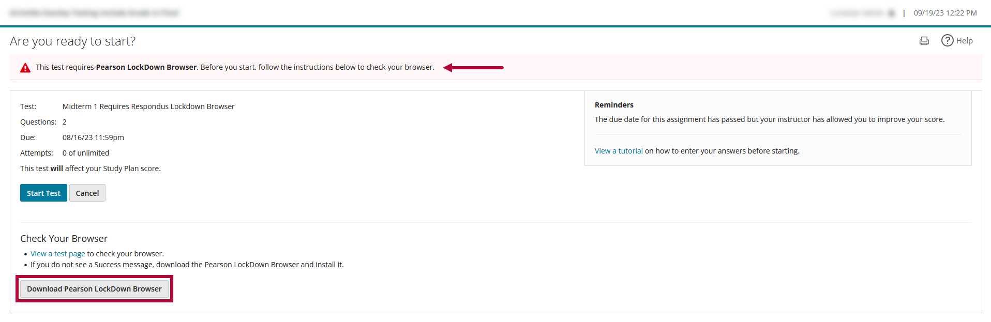Click the 09/19/23 12:22 PM timestamp
Viewport: 991px width, 322px height.
tap(945, 13)
